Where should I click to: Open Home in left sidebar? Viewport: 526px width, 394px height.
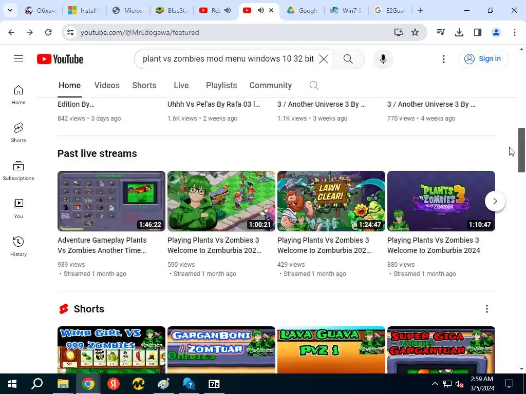(x=18, y=95)
